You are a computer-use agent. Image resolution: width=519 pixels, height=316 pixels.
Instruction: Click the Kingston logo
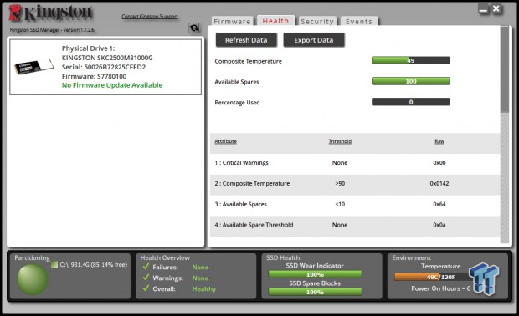(x=50, y=13)
